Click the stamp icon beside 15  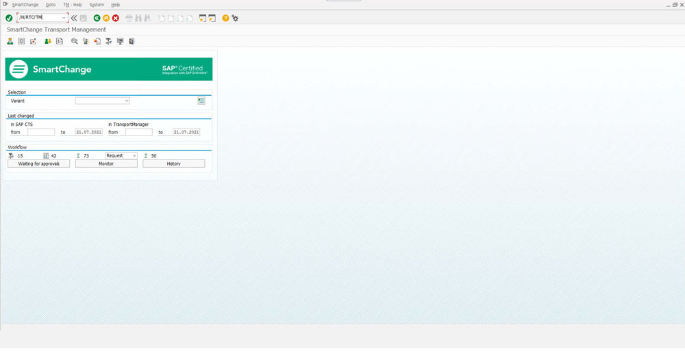coord(11,156)
